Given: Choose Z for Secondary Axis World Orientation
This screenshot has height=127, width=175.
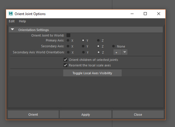Looking at the screenshot, I should coord(99,52).
